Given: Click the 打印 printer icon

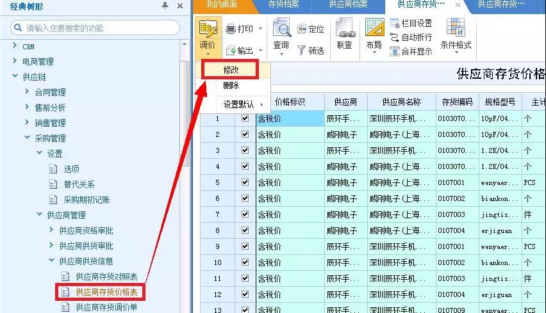Looking at the screenshot, I should (231, 29).
